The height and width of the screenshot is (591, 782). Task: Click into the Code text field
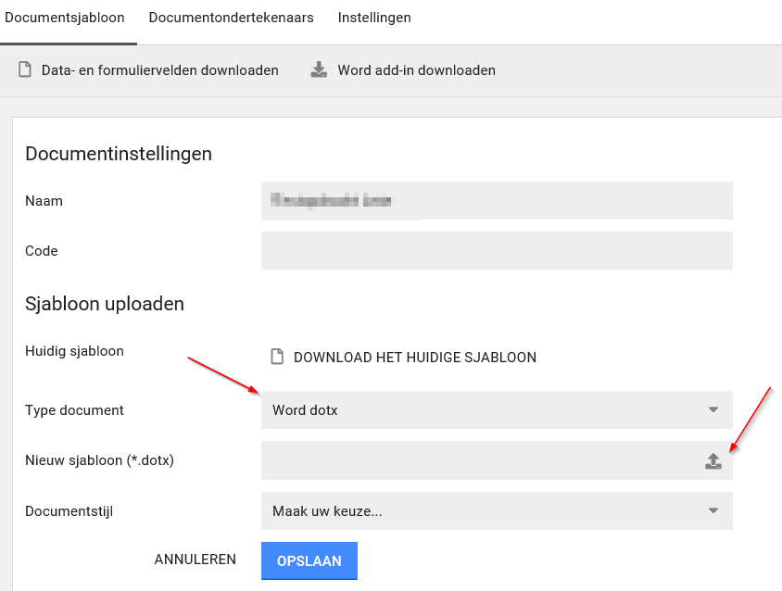[497, 250]
